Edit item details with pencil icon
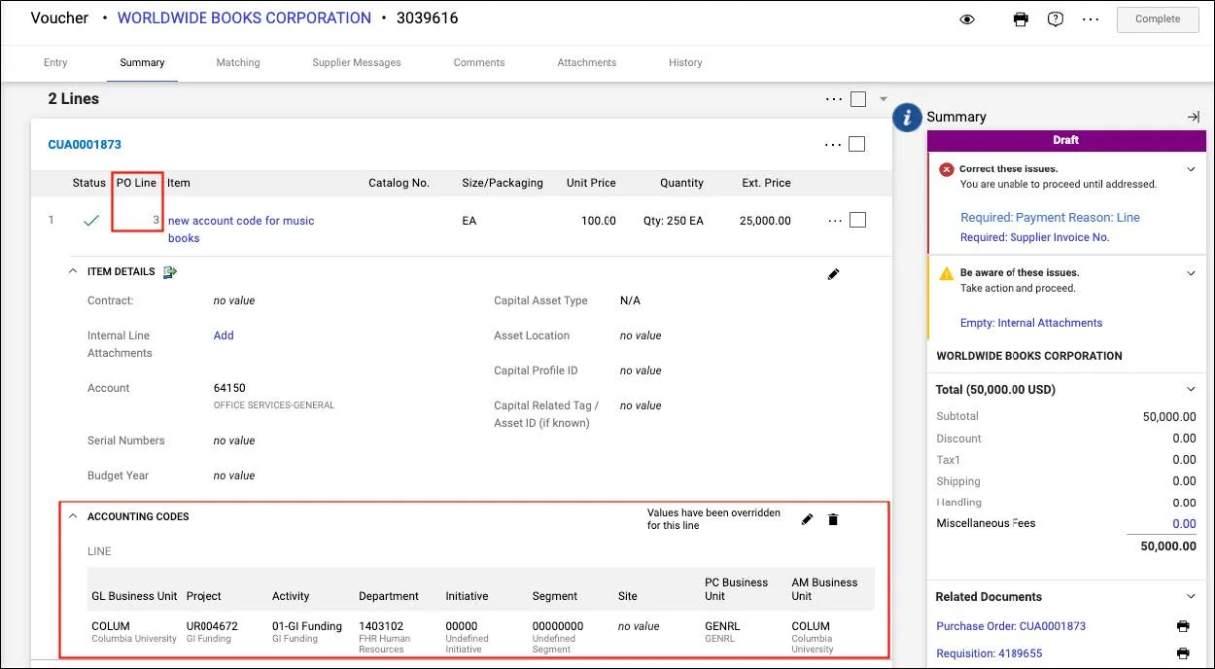The image size is (1215, 669). (833, 275)
